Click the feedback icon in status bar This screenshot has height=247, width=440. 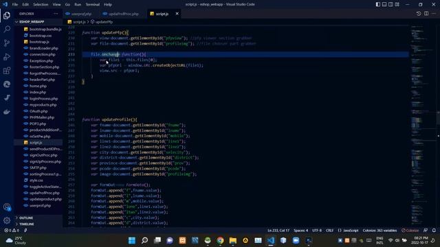click(x=426, y=231)
